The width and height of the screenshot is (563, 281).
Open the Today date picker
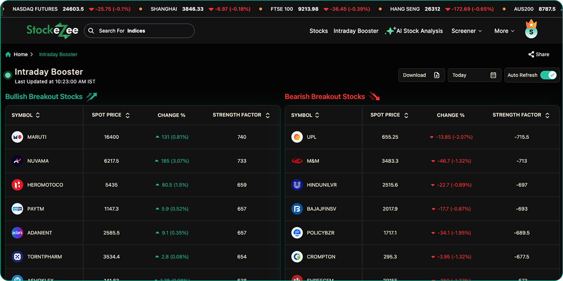tap(474, 75)
